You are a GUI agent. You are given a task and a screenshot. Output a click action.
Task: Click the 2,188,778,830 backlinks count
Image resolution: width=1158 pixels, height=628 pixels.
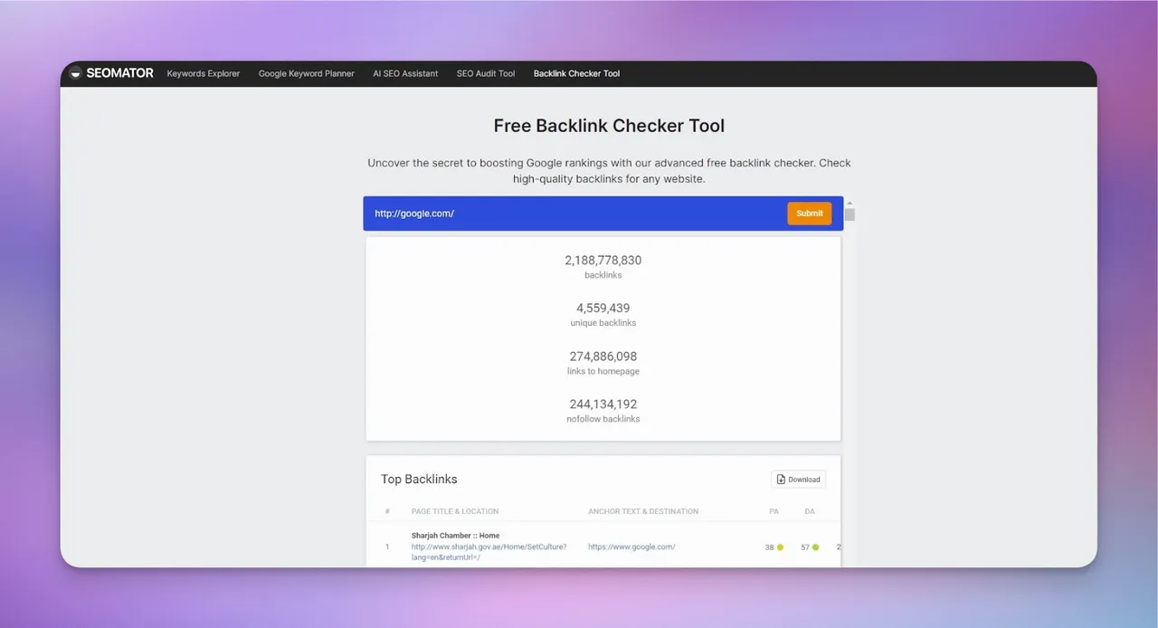(x=603, y=261)
